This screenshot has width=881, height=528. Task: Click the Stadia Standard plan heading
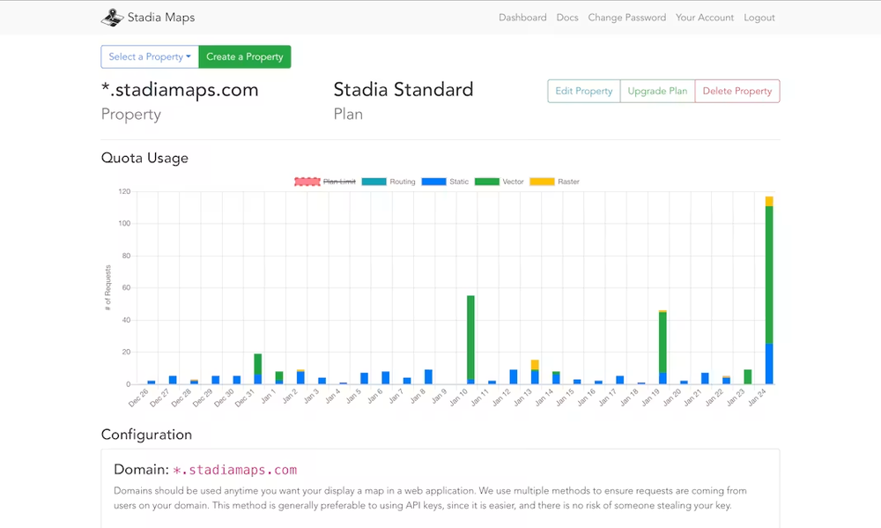coord(403,90)
